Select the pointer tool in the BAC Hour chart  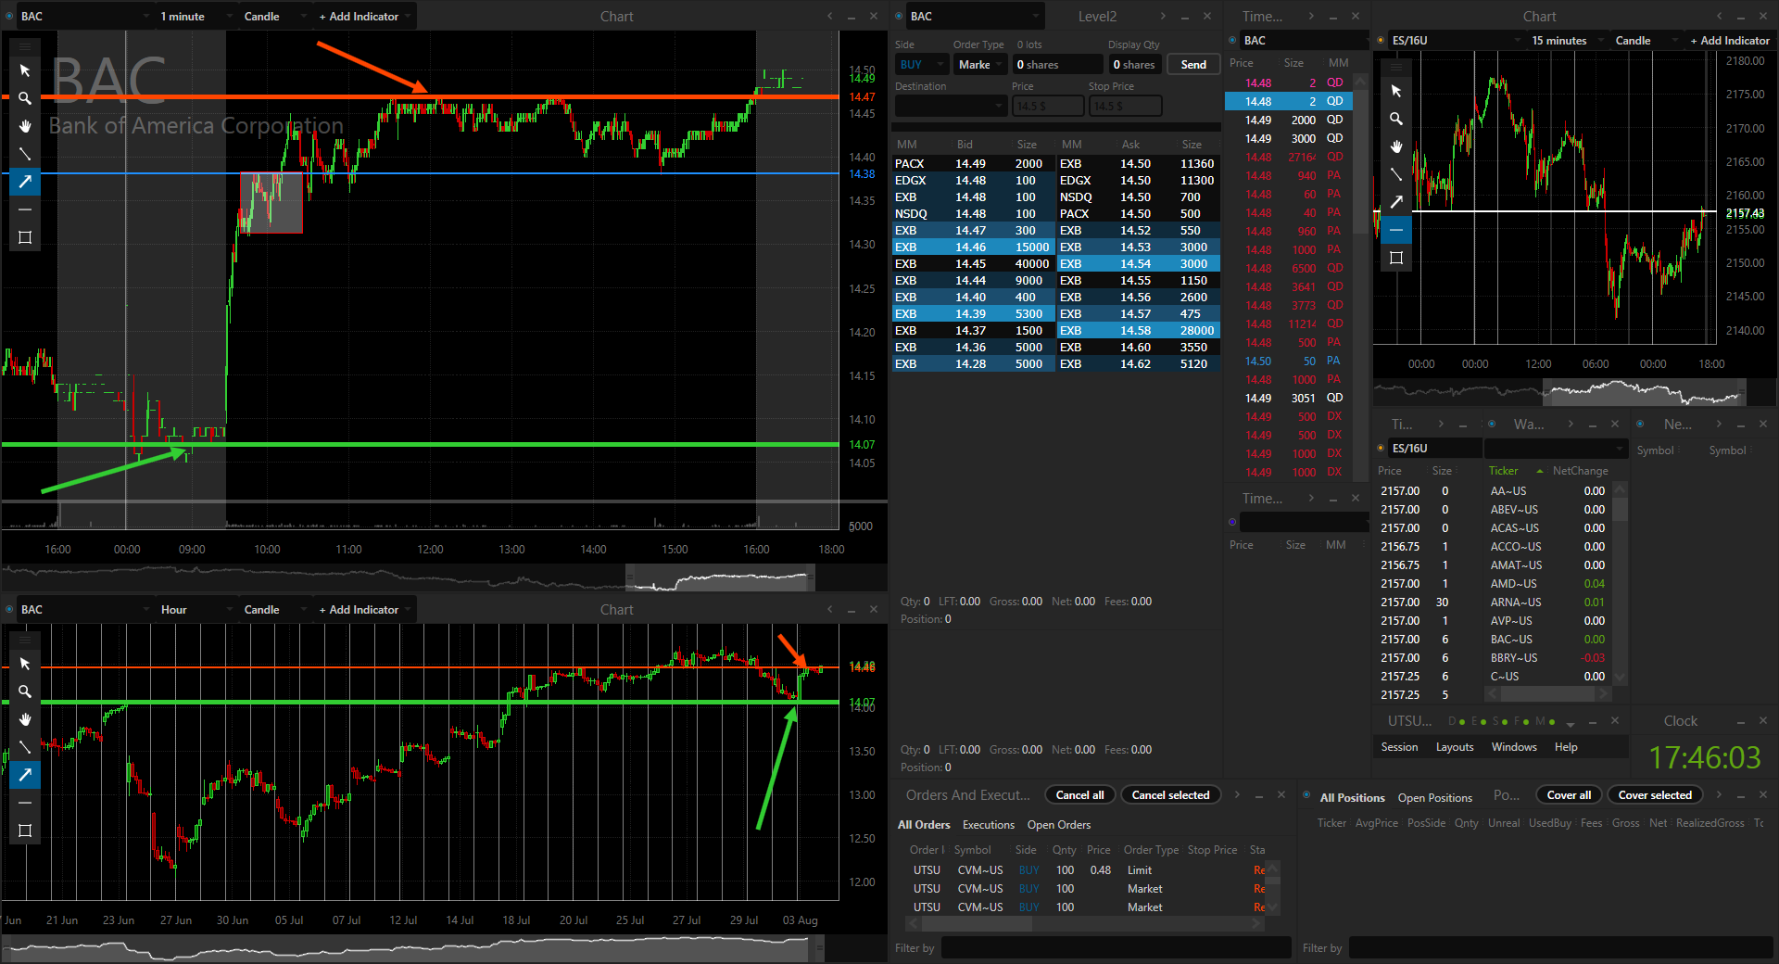[x=25, y=664]
